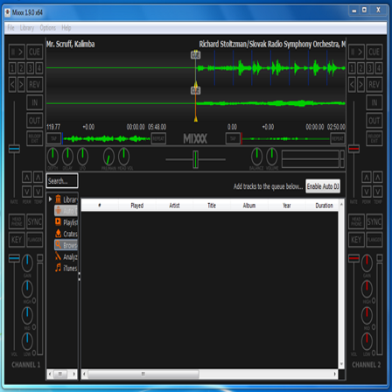392x392 pixels.
Task: Click the HEAD VOL knob
Action: 123,157
